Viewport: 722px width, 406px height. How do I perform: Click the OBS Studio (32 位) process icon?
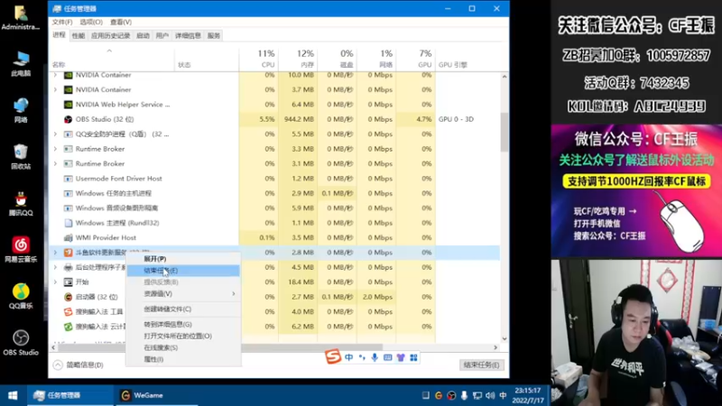pos(69,119)
